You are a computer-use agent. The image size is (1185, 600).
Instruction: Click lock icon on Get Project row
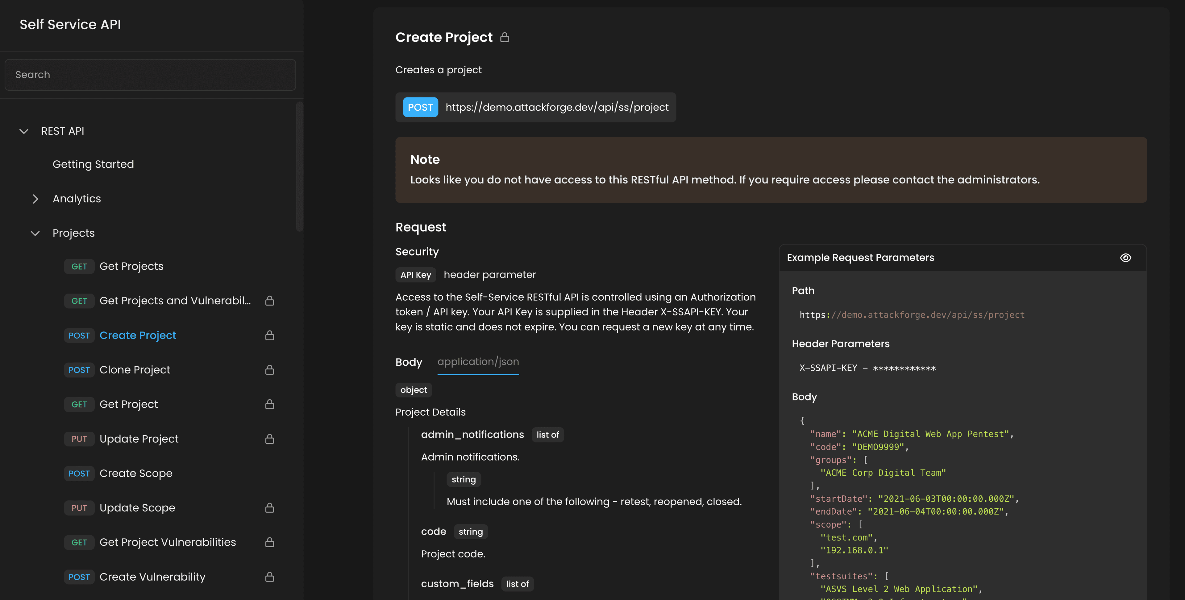coord(270,404)
